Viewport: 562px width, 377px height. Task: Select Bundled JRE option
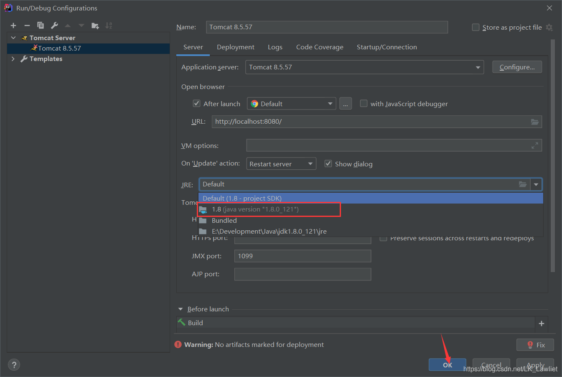point(371,220)
